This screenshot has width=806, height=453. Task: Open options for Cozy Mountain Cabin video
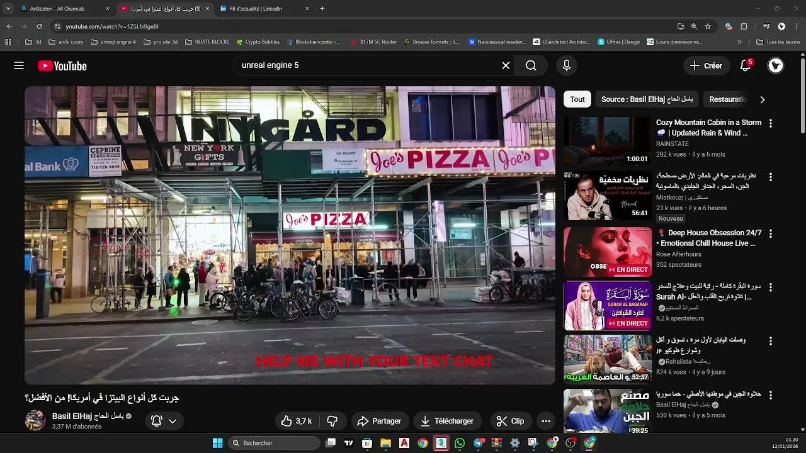click(770, 123)
